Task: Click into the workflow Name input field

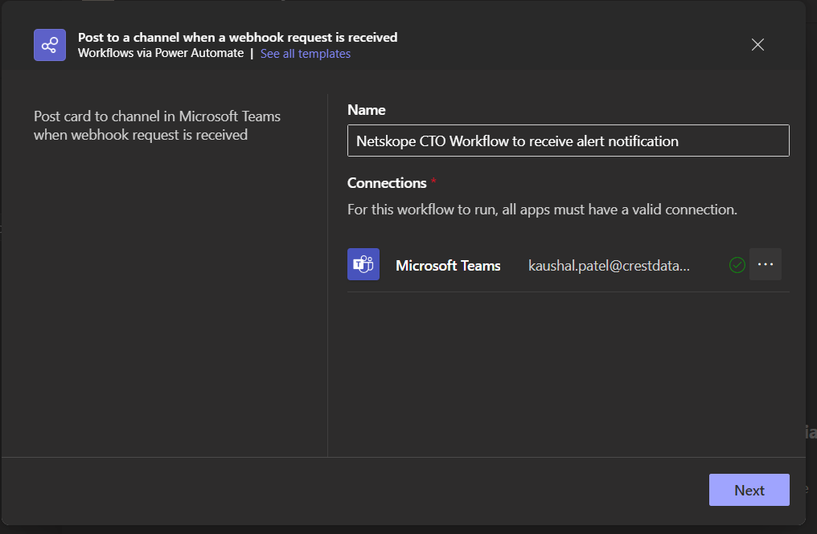Action: (x=568, y=141)
